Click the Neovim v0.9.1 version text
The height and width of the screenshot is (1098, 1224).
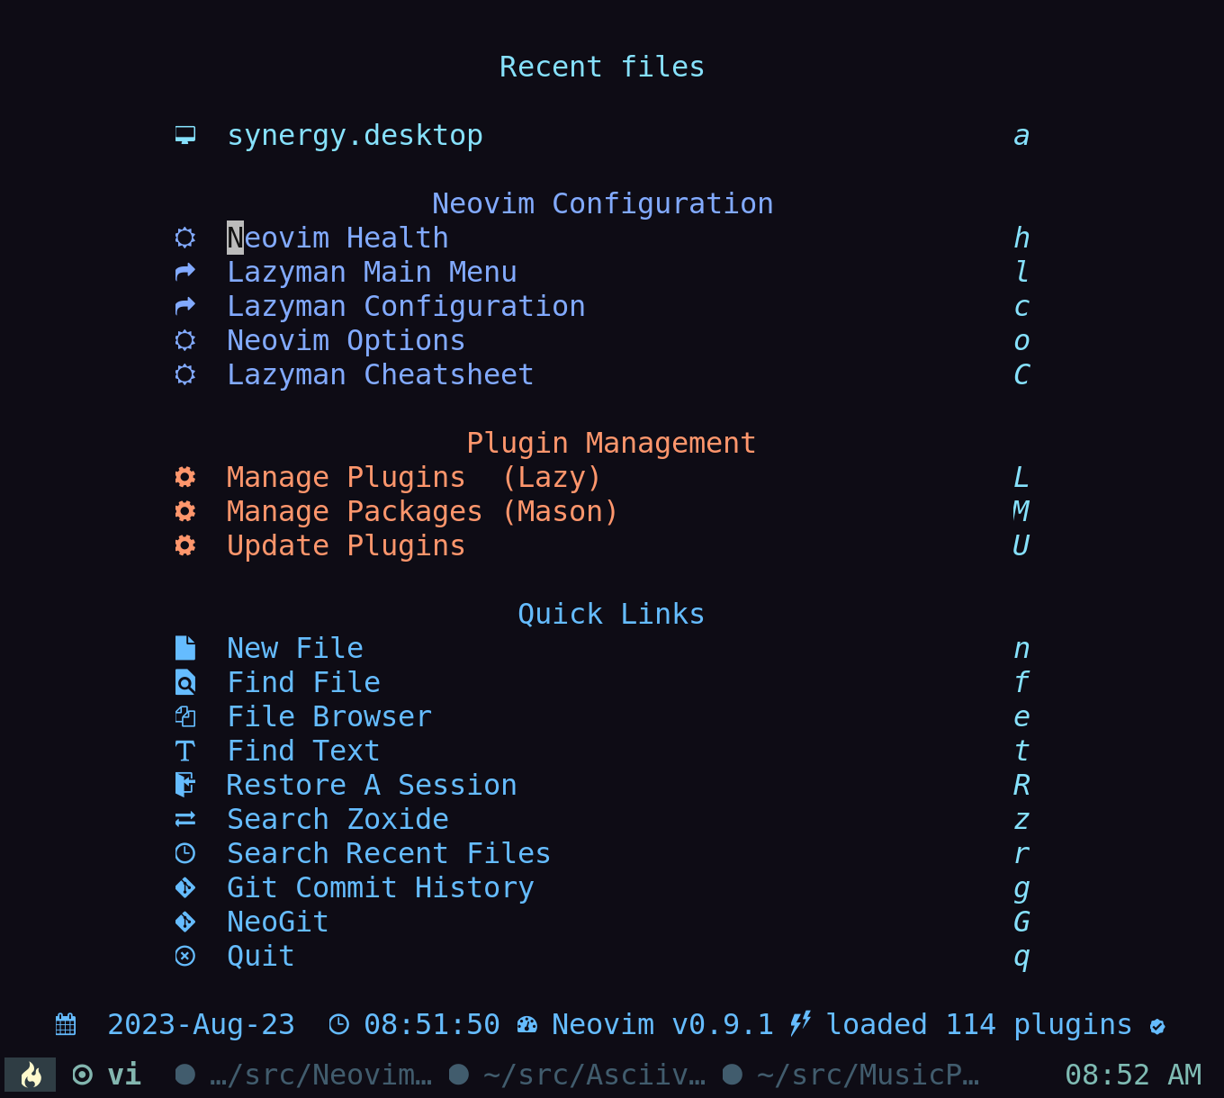(662, 1024)
